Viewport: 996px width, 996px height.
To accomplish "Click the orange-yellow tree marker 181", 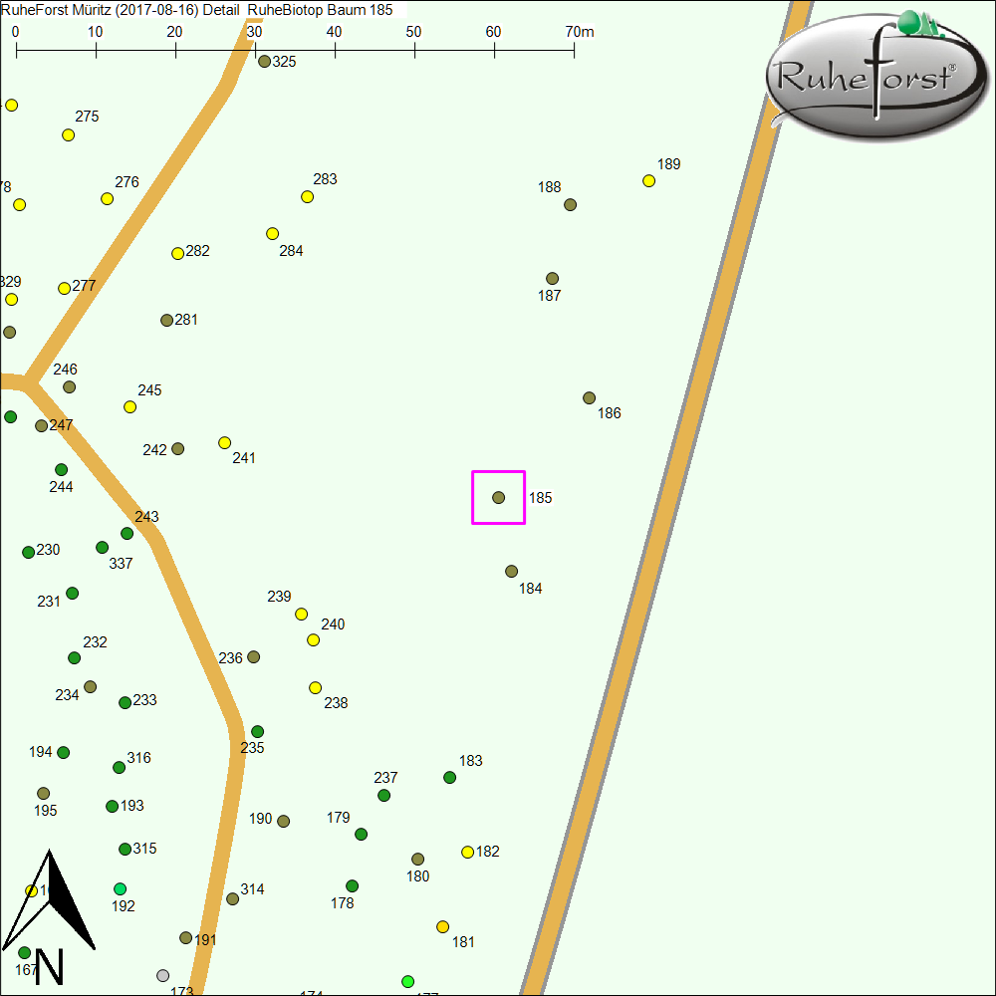I will tap(442, 927).
